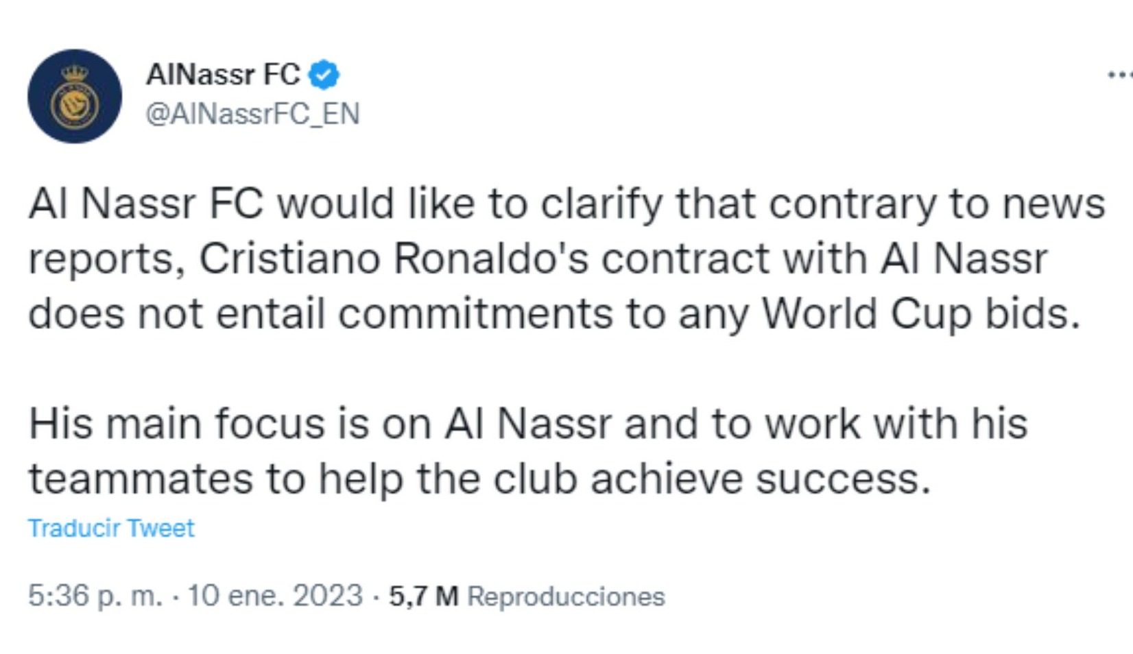Click Reproducciones to see engagement details
This screenshot has height=654, width=1133.
pos(562,594)
